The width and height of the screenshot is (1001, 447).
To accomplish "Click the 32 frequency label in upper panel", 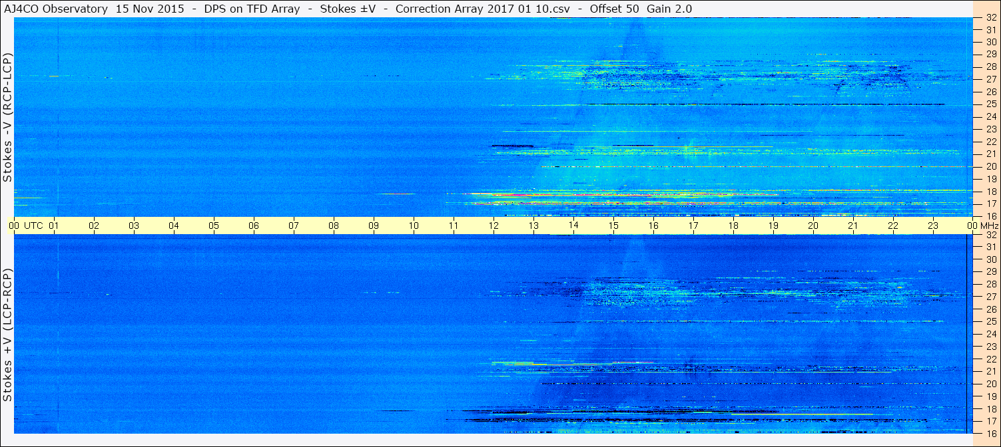I will click(x=990, y=18).
